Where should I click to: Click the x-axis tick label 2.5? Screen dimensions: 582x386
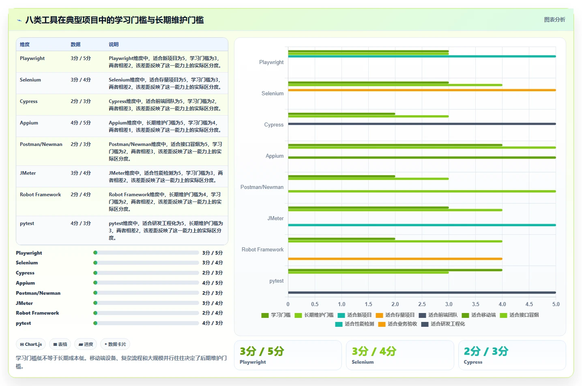click(422, 304)
